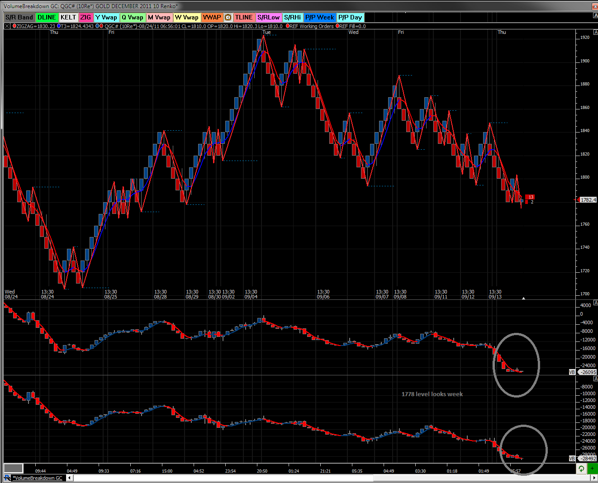This screenshot has width=598, height=483.
Task: Click the "1778 level looks week" annotation
Action: coord(432,394)
